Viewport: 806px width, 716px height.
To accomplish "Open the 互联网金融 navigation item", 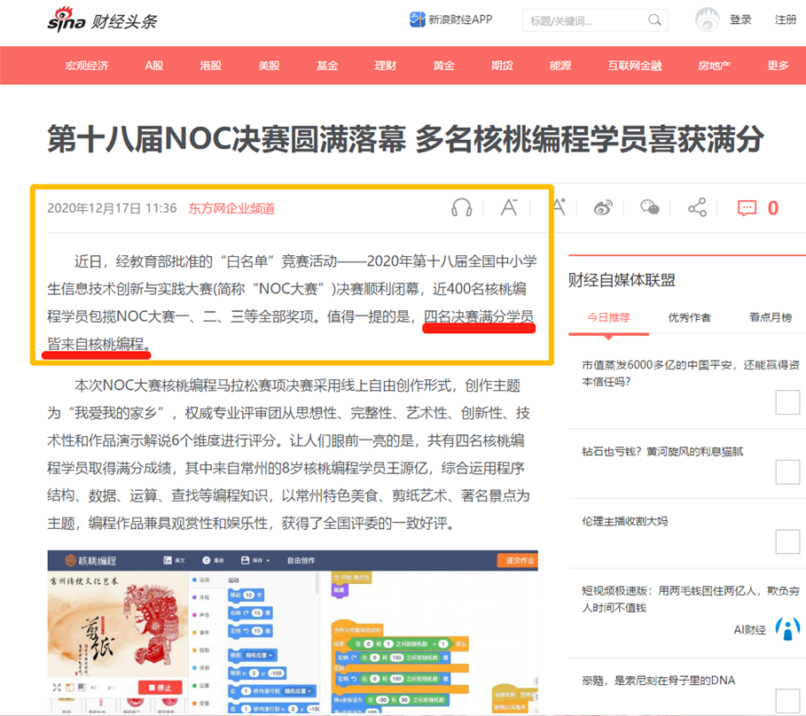I will tap(634, 66).
